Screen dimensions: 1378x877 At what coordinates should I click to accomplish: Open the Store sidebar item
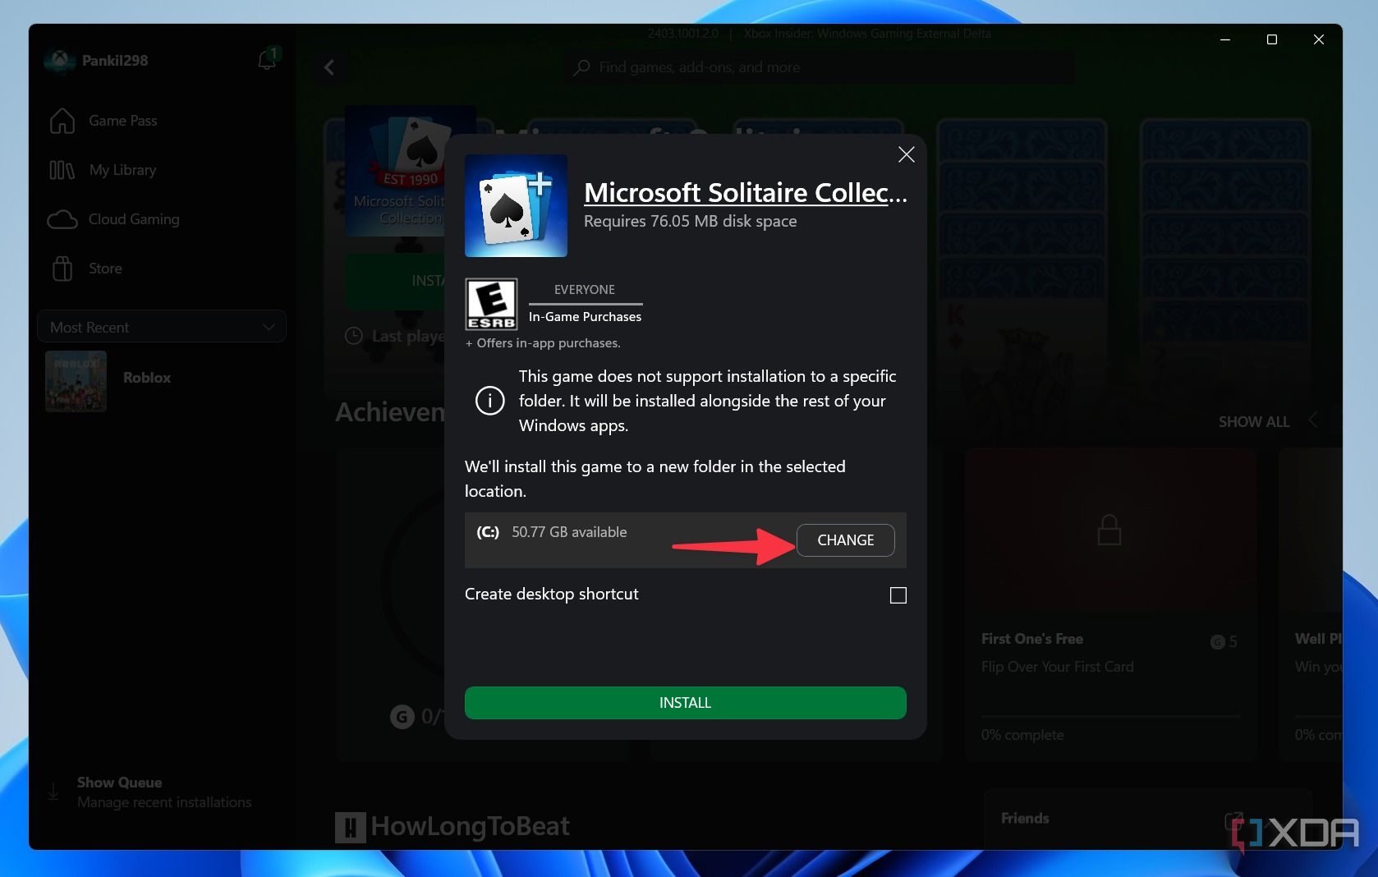[105, 269]
